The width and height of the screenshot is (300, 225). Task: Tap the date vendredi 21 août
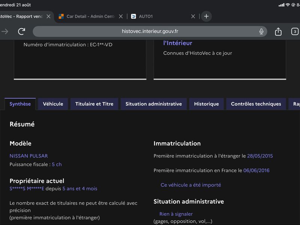coord(15,5)
